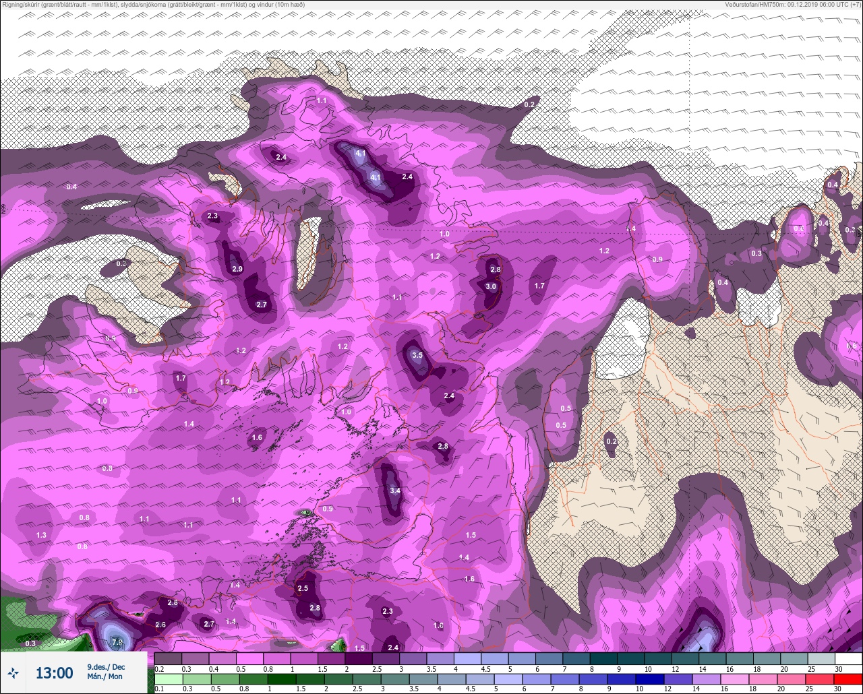Click the 0.6 precipitation value on the map
The height and width of the screenshot is (694, 863).
click(852, 346)
